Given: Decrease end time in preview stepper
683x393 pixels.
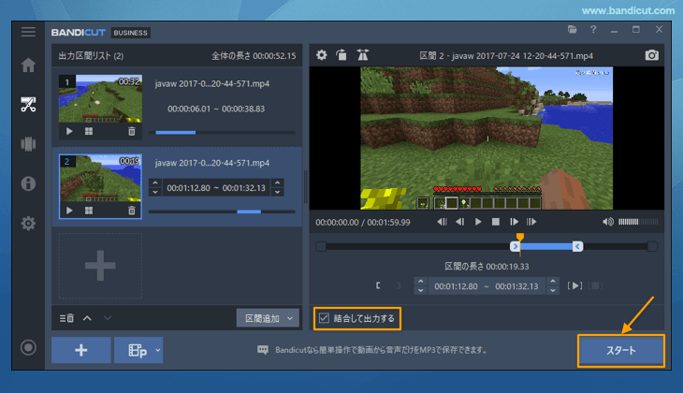Looking at the screenshot, I should coord(553,291).
